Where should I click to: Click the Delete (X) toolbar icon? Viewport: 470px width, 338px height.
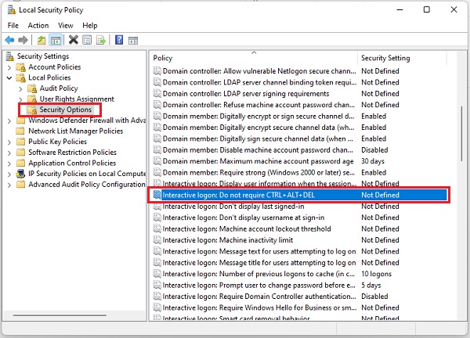coord(73,40)
